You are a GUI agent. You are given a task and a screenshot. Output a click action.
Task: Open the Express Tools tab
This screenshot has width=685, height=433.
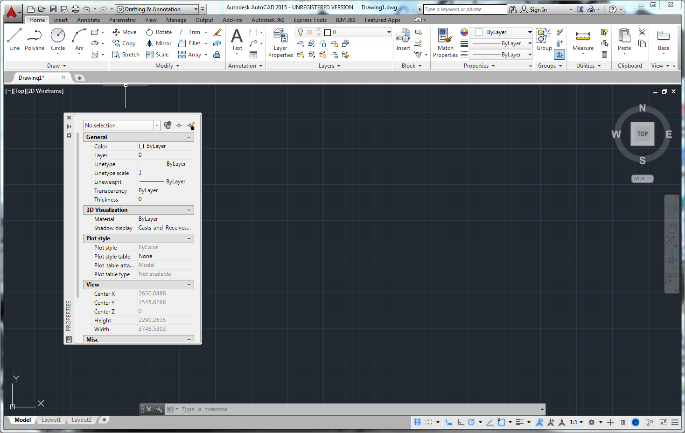310,20
